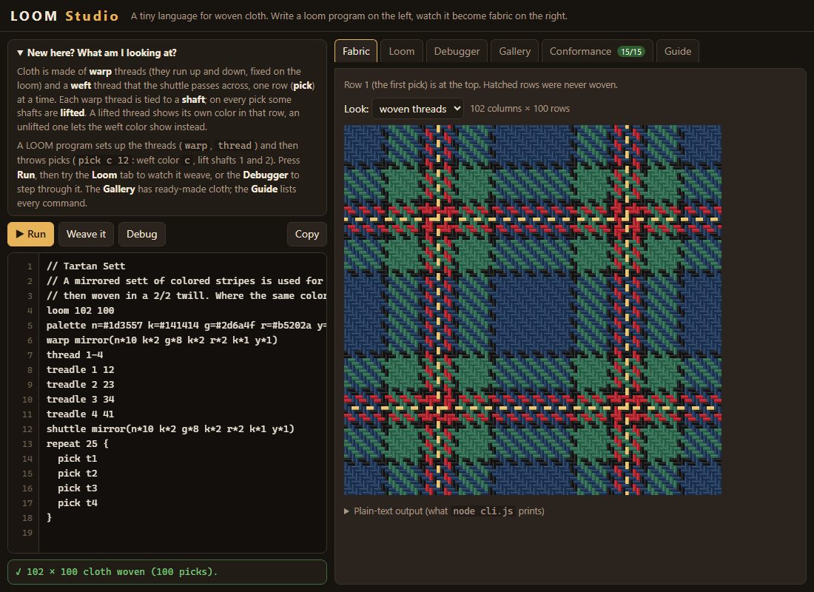The image size is (814, 592).
Task: Switch to the Fabric tab
Action: coord(356,51)
